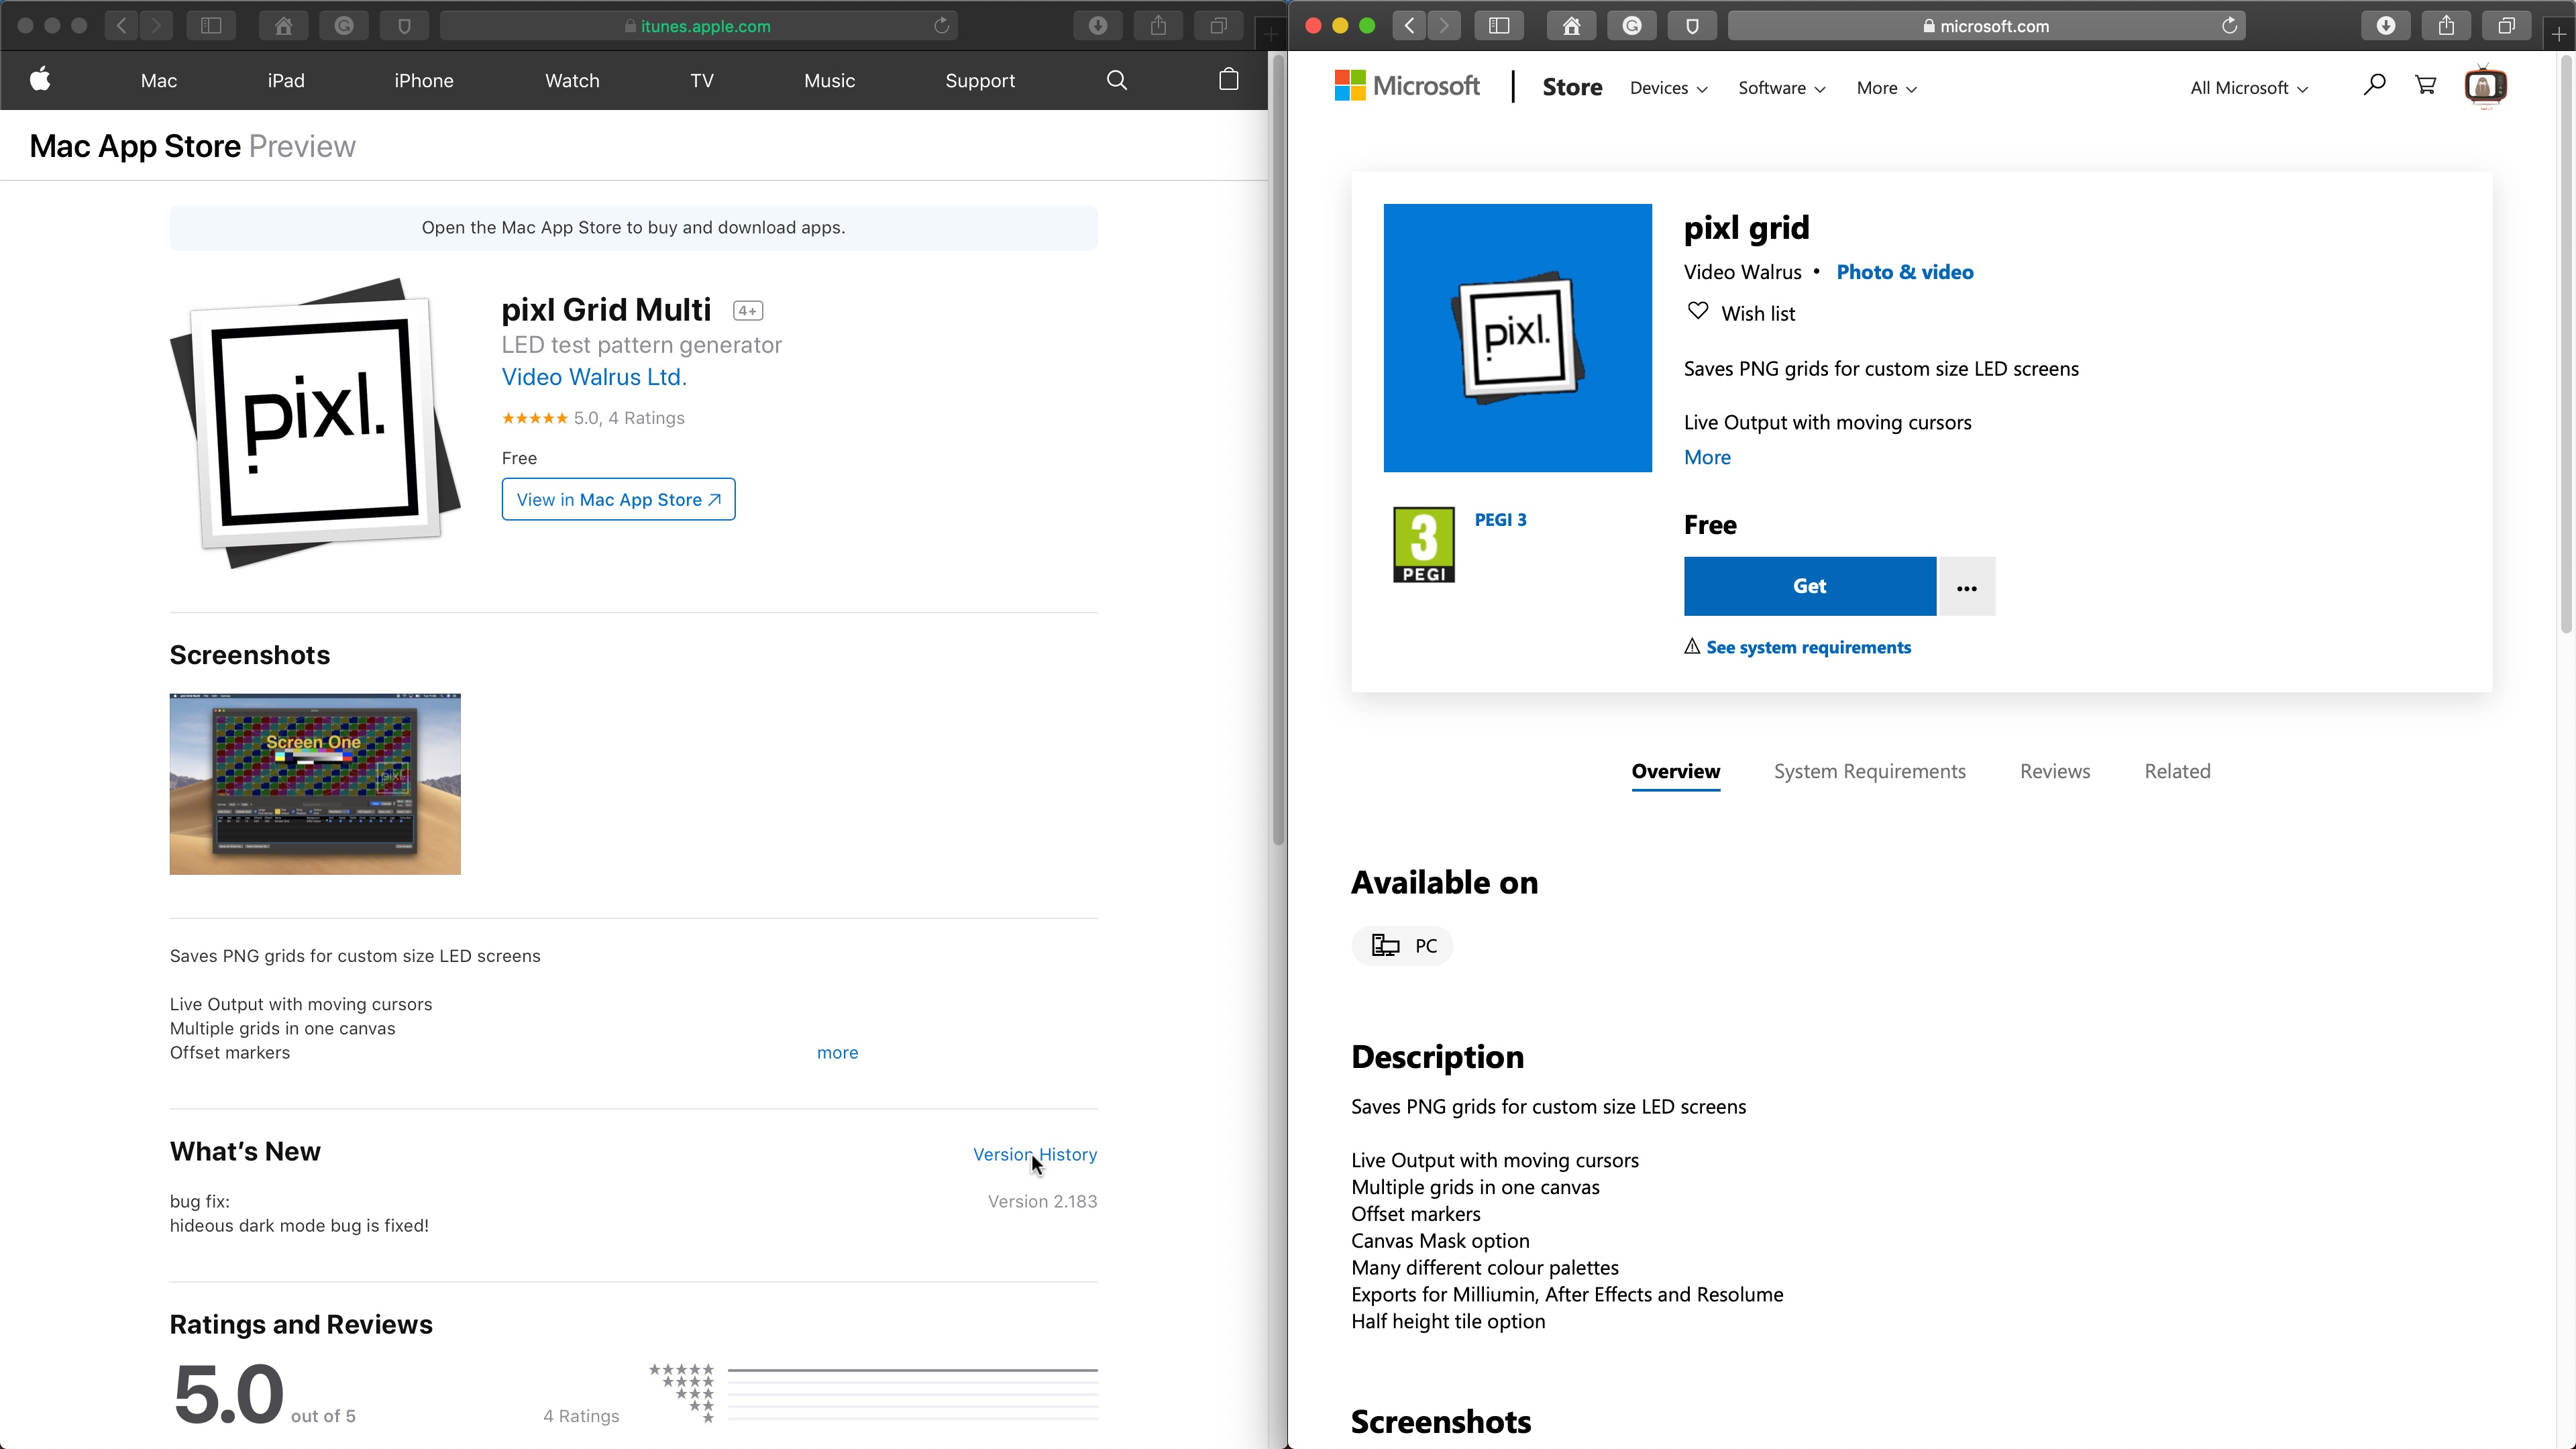Viewport: 2576px width, 1449px height.
Task: Reload the microsoft.com page
Action: pyautogui.click(x=2229, y=26)
